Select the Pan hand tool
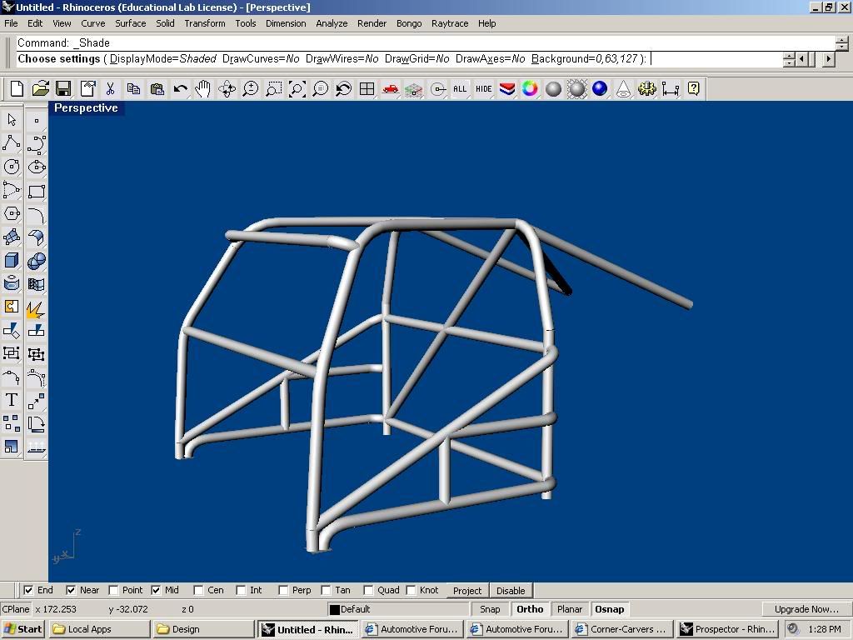The height and width of the screenshot is (640, 853). (x=203, y=89)
